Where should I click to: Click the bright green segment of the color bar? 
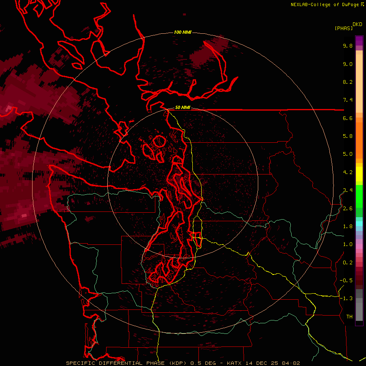(x=359, y=197)
